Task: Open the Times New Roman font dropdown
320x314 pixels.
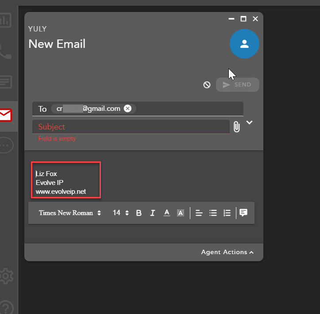Action: point(69,213)
